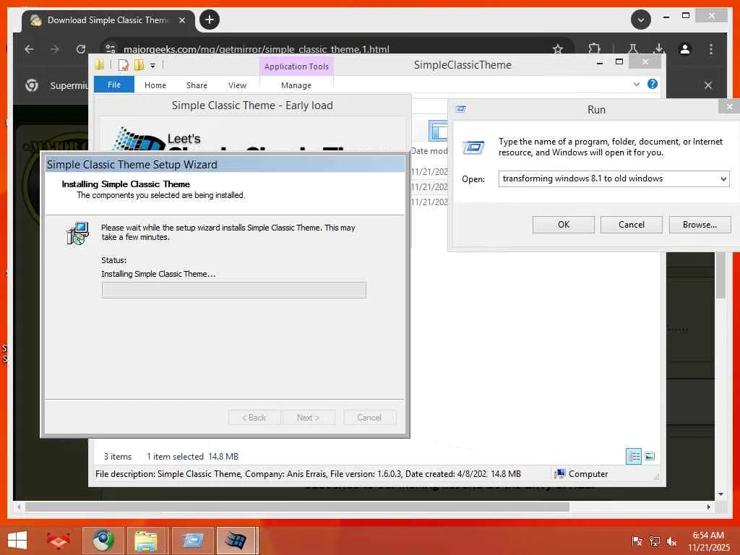Click OK in the Run dialog
This screenshot has width=740, height=555.
[564, 225]
